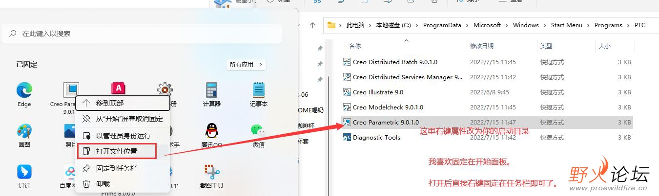This screenshot has height=196, width=659.
Task: Click the Creo Distributed Batch file icon
Action: pyautogui.click(x=347, y=62)
